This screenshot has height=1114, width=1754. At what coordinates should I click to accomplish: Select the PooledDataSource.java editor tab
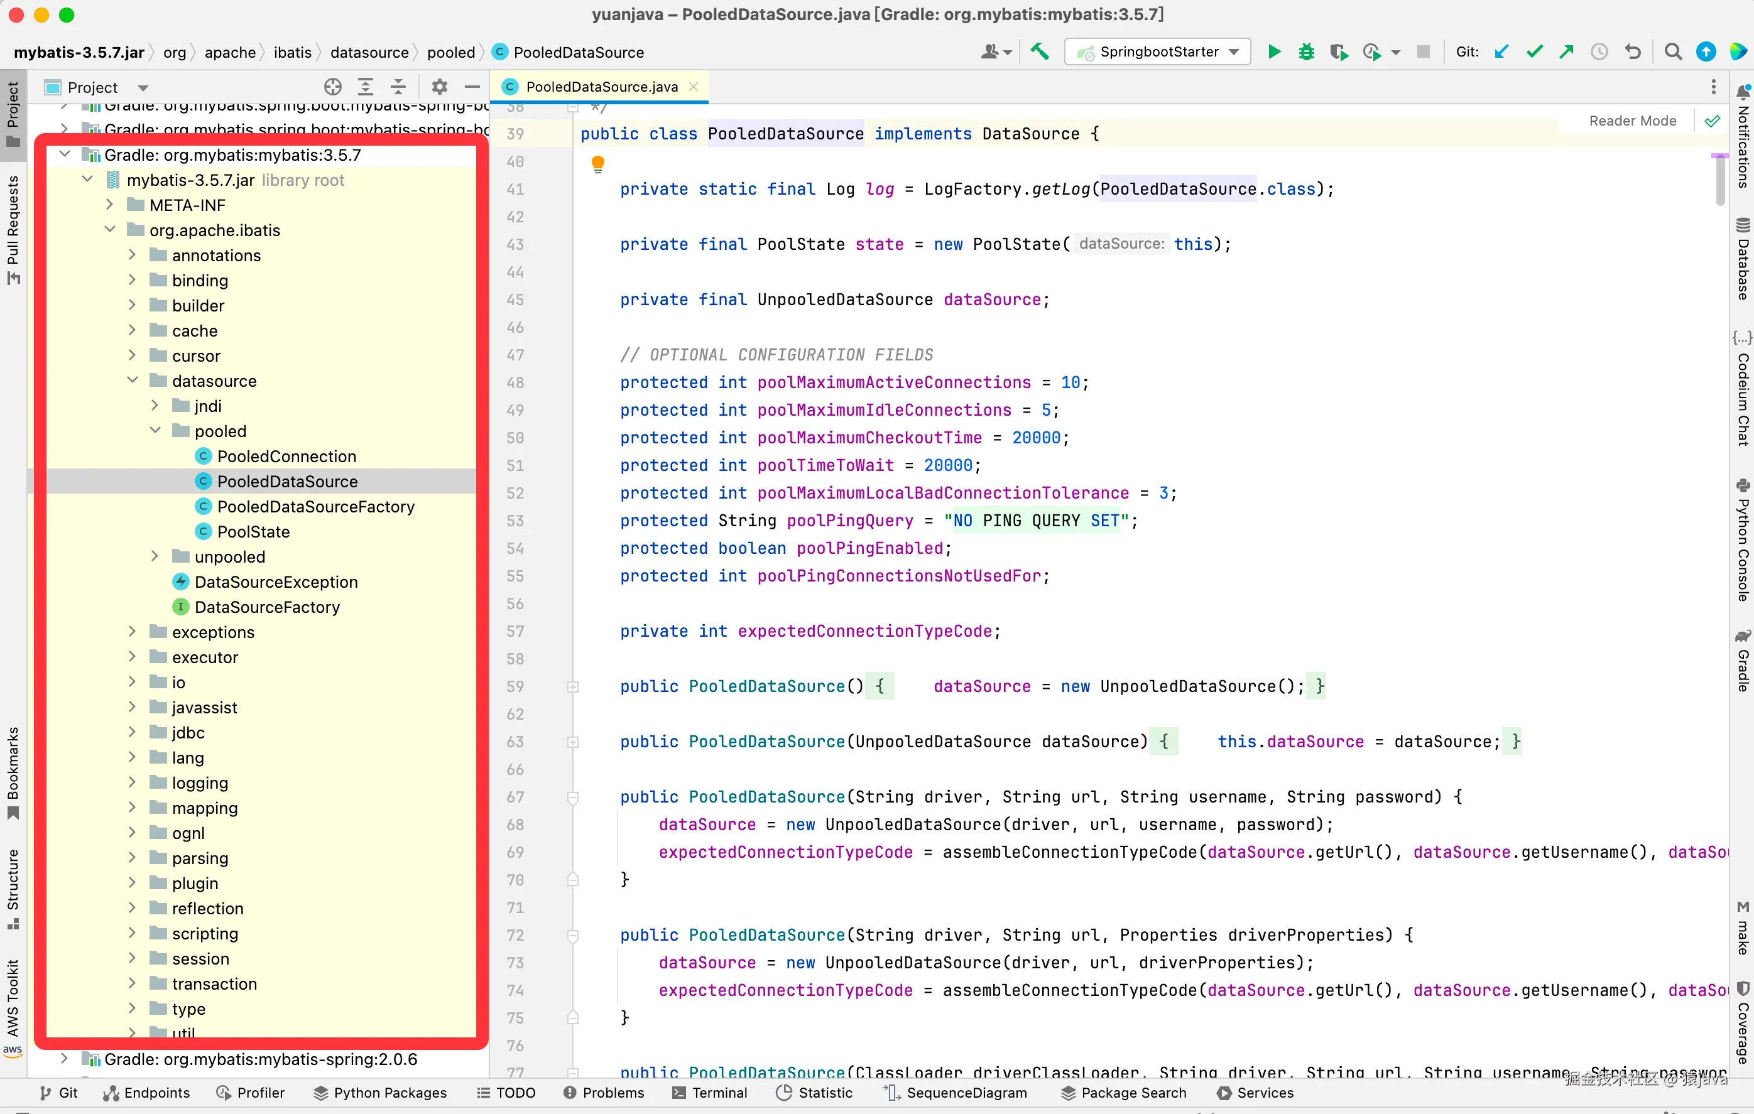[x=601, y=87]
